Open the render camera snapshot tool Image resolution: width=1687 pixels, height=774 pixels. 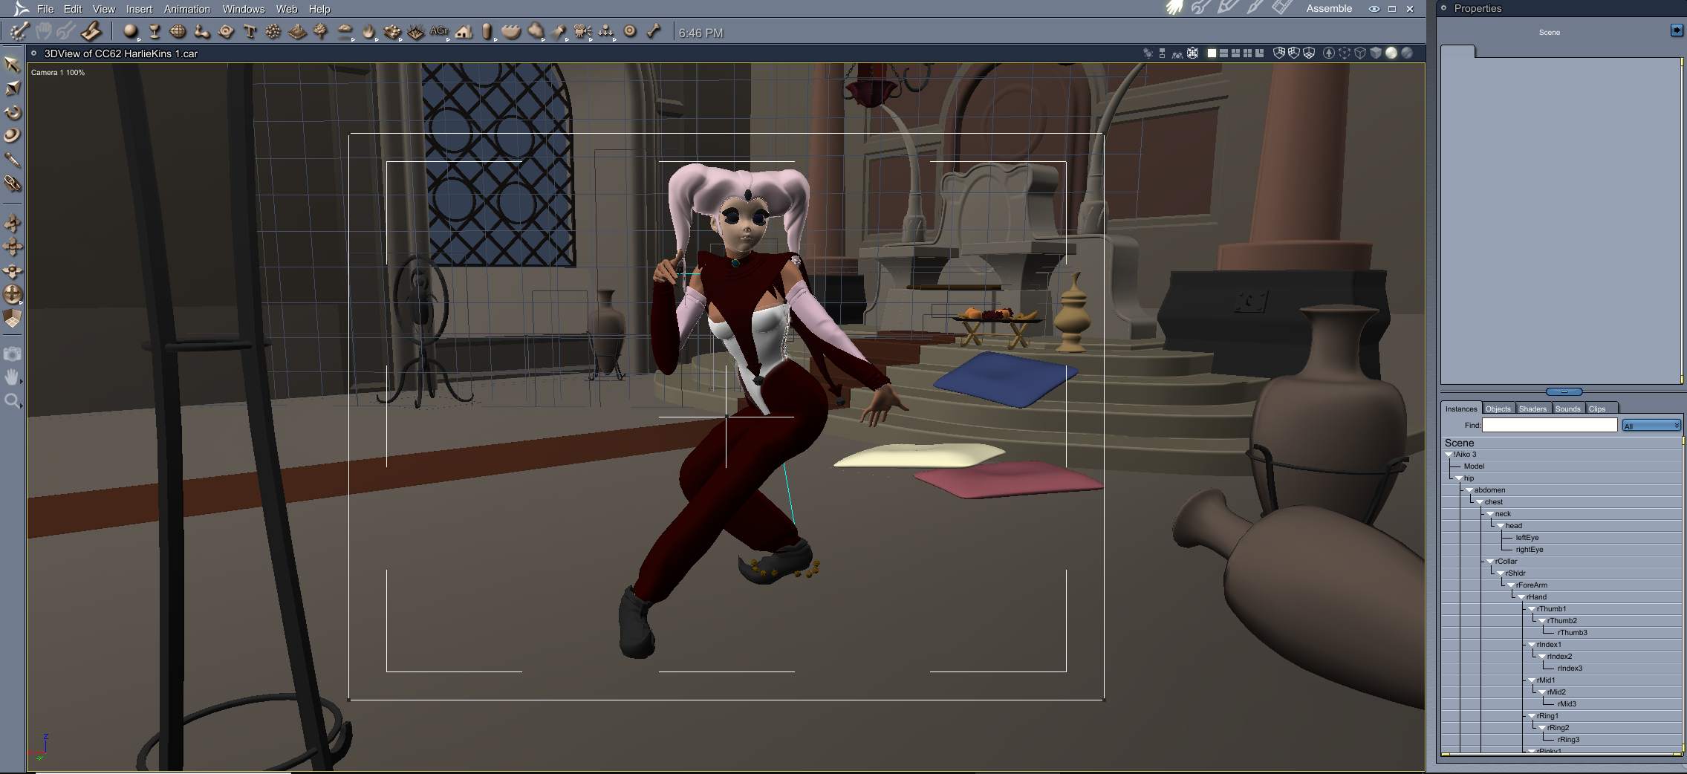(12, 354)
